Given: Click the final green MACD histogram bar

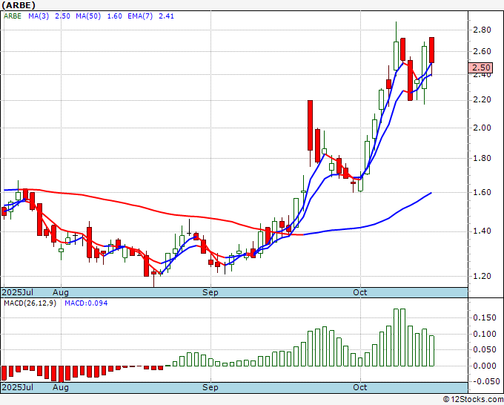Looking at the screenshot, I should pyautogui.click(x=431, y=351).
